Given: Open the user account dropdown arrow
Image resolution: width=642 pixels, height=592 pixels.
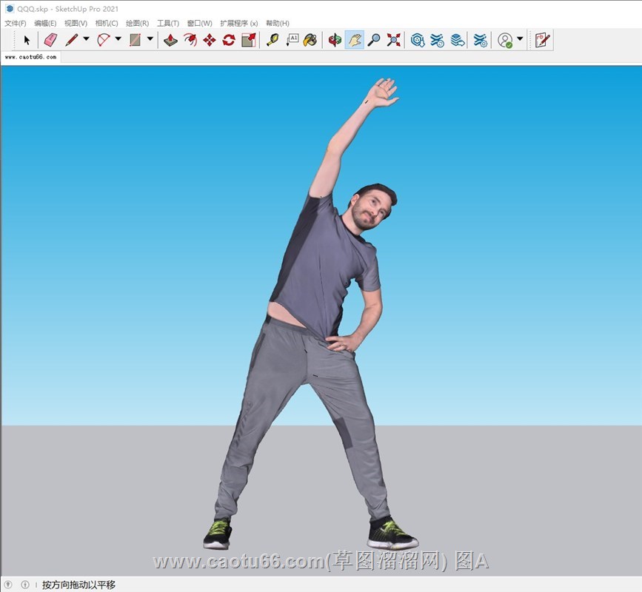Looking at the screenshot, I should click(520, 39).
